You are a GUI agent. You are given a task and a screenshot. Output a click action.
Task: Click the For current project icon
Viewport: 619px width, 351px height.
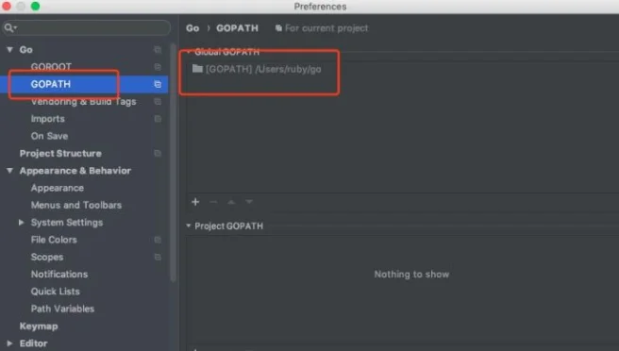point(278,28)
